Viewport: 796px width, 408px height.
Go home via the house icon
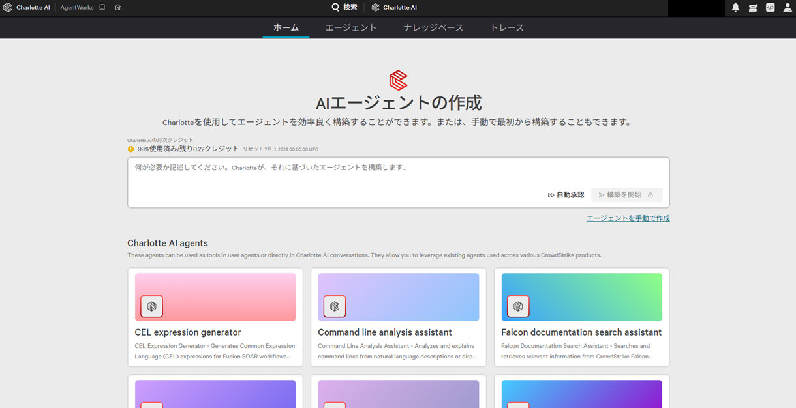pos(118,8)
